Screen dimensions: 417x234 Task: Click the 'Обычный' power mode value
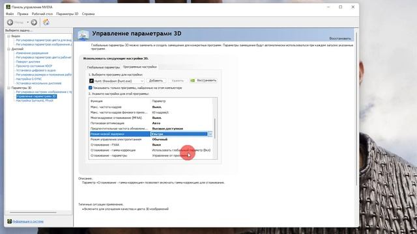pyautogui.click(x=160, y=139)
